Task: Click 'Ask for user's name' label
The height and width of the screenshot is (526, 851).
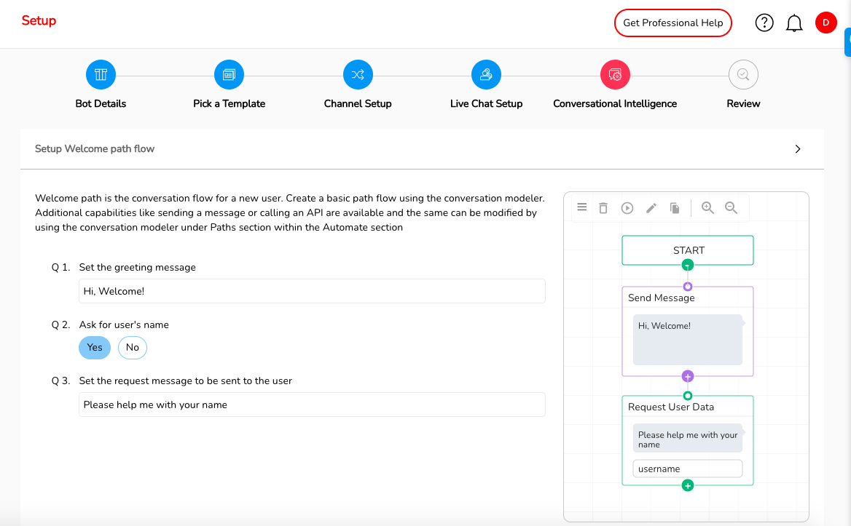Action: [124, 325]
